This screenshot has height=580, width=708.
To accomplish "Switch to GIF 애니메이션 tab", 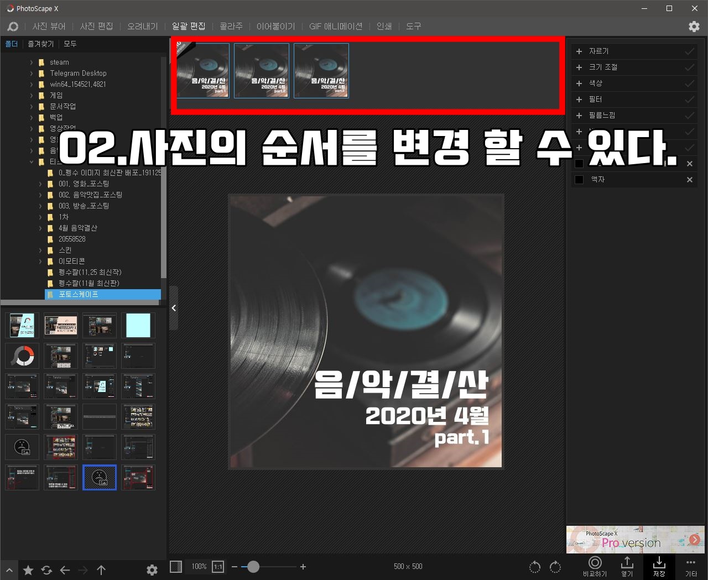I will (336, 27).
